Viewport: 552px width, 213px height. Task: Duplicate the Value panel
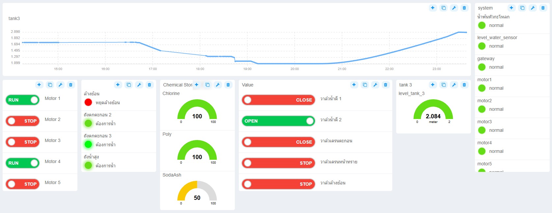[x=365, y=85]
